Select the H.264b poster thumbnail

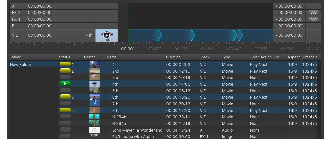(94, 116)
